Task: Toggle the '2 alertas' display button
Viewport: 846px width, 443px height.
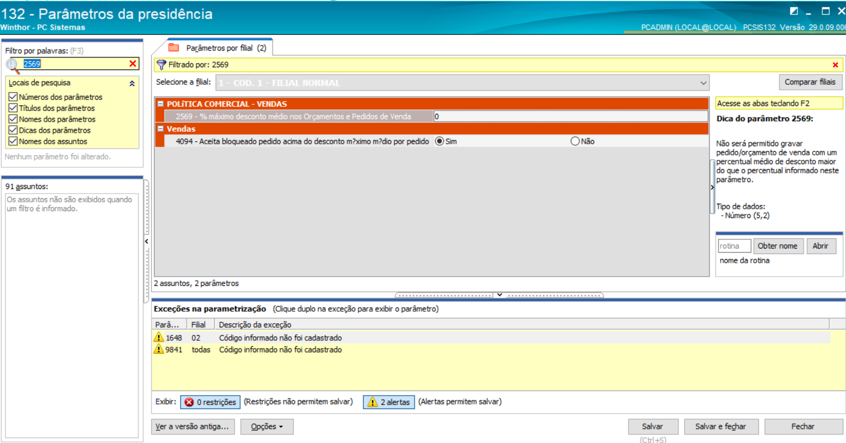Action: (389, 402)
